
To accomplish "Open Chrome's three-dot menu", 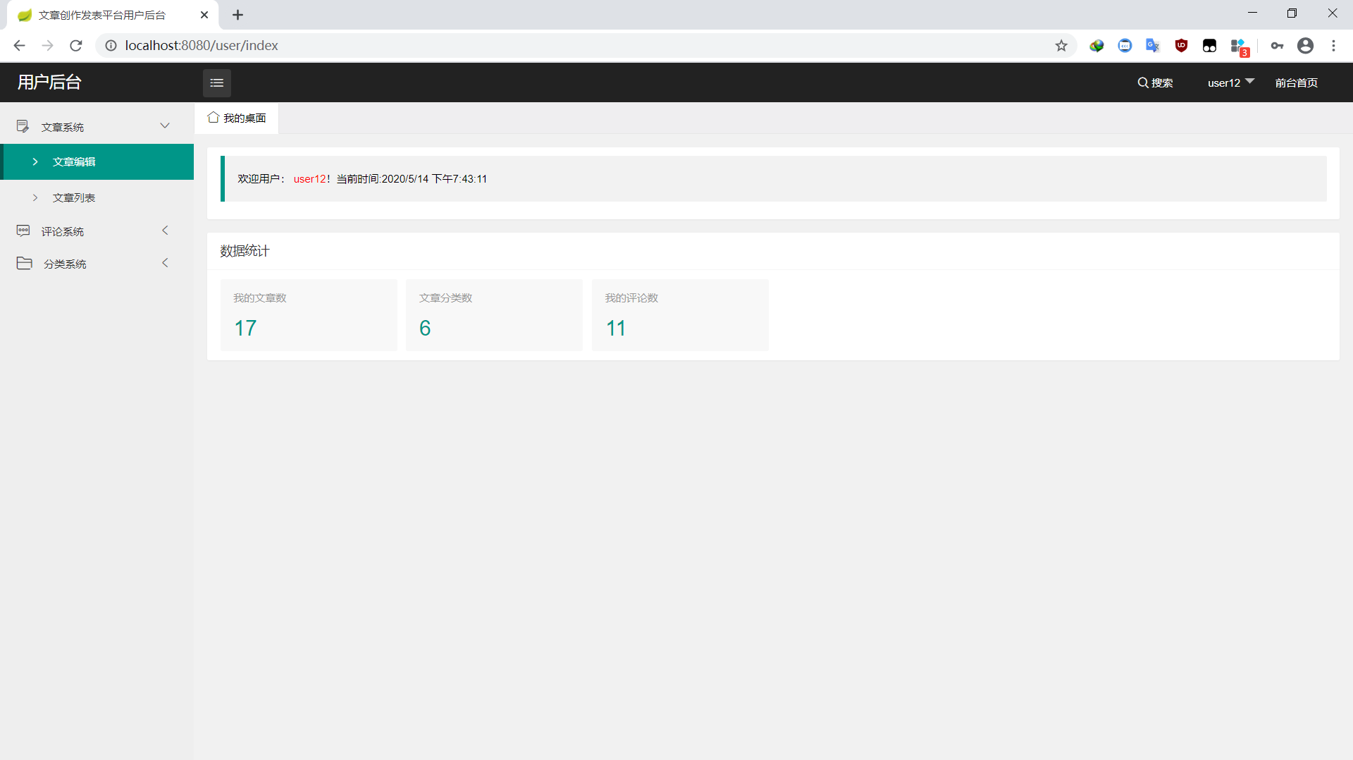I will pos(1333,46).
